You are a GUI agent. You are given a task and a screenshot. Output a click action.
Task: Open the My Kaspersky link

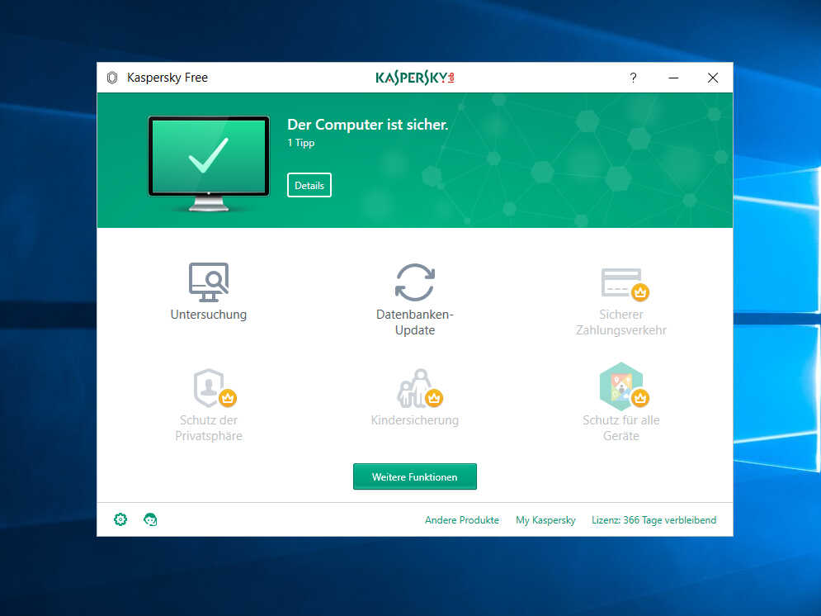tap(545, 520)
